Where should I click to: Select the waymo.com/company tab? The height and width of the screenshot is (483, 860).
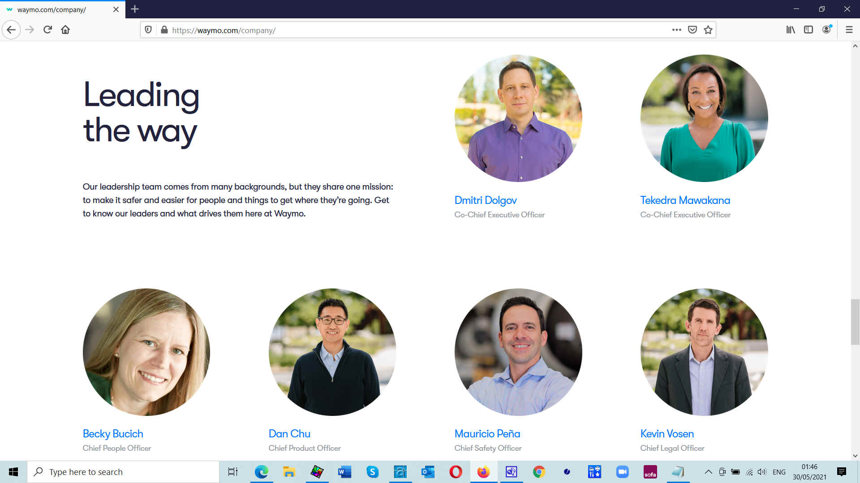click(63, 9)
